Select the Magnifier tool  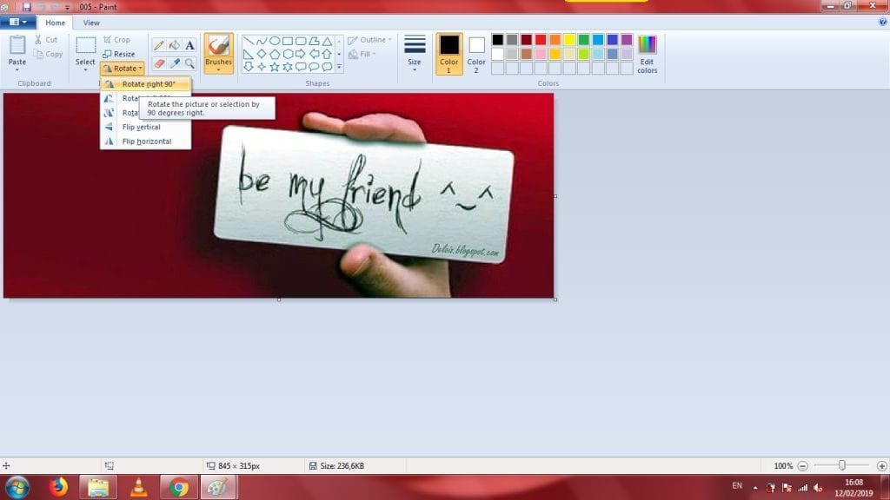[189, 63]
